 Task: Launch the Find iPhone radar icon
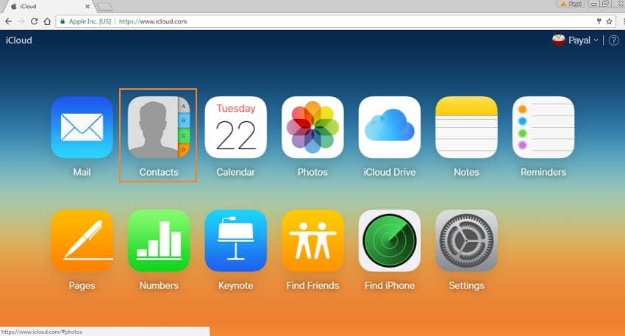tap(390, 240)
